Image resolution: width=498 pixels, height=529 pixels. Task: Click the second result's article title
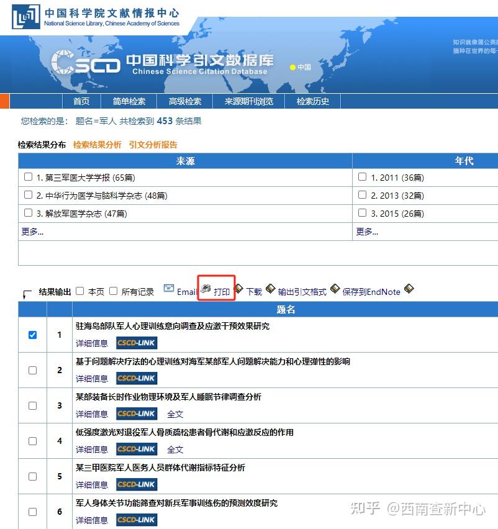[211, 361]
